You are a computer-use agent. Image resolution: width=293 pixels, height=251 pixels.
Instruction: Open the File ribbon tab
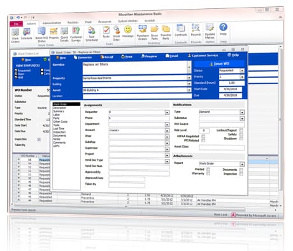(16, 24)
